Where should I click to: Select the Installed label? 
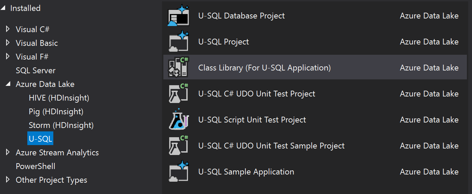pos(25,8)
